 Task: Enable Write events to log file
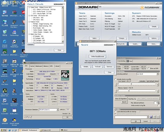(x=158, y=106)
